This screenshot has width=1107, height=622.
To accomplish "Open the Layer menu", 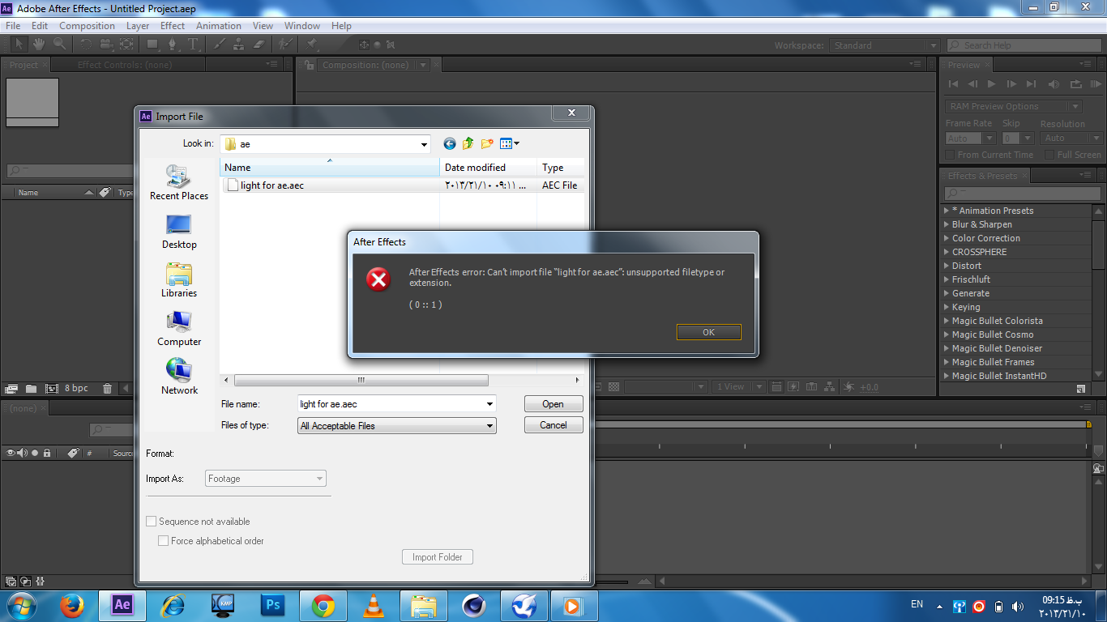I will pyautogui.click(x=138, y=26).
